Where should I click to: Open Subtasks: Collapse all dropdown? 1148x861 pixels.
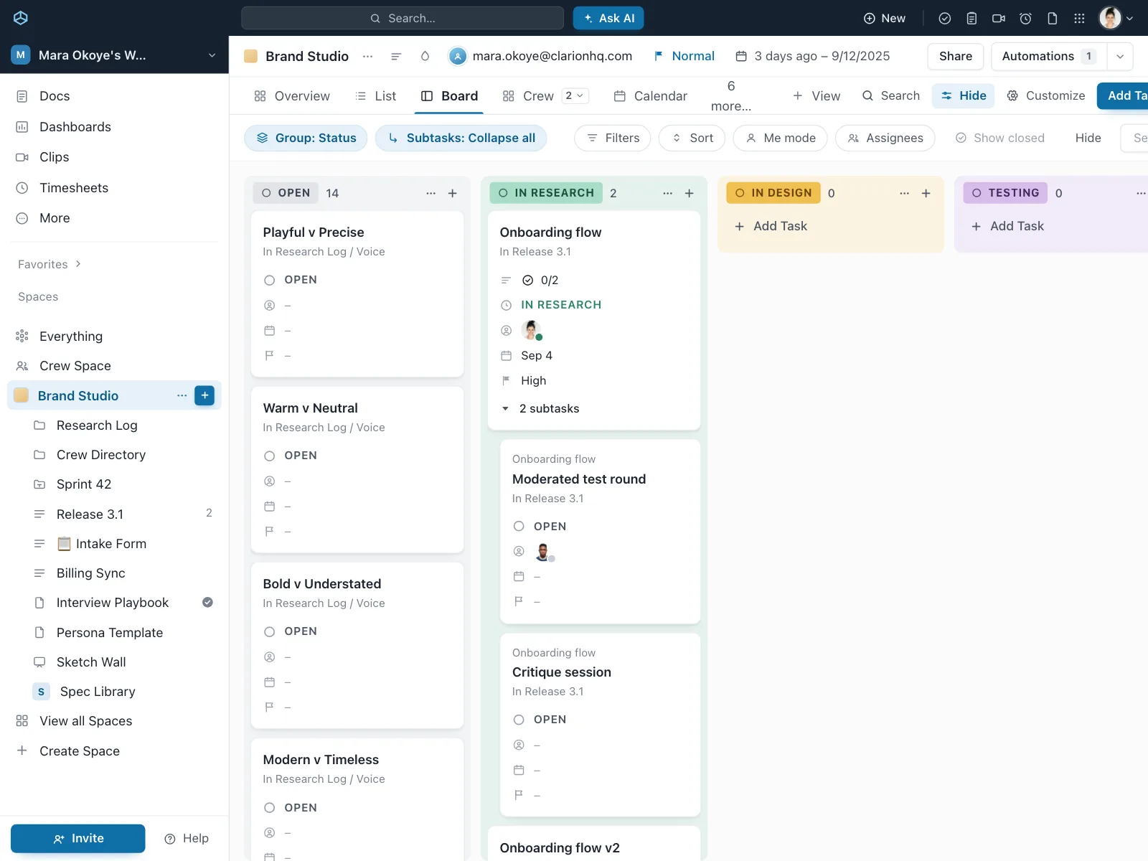click(x=461, y=138)
